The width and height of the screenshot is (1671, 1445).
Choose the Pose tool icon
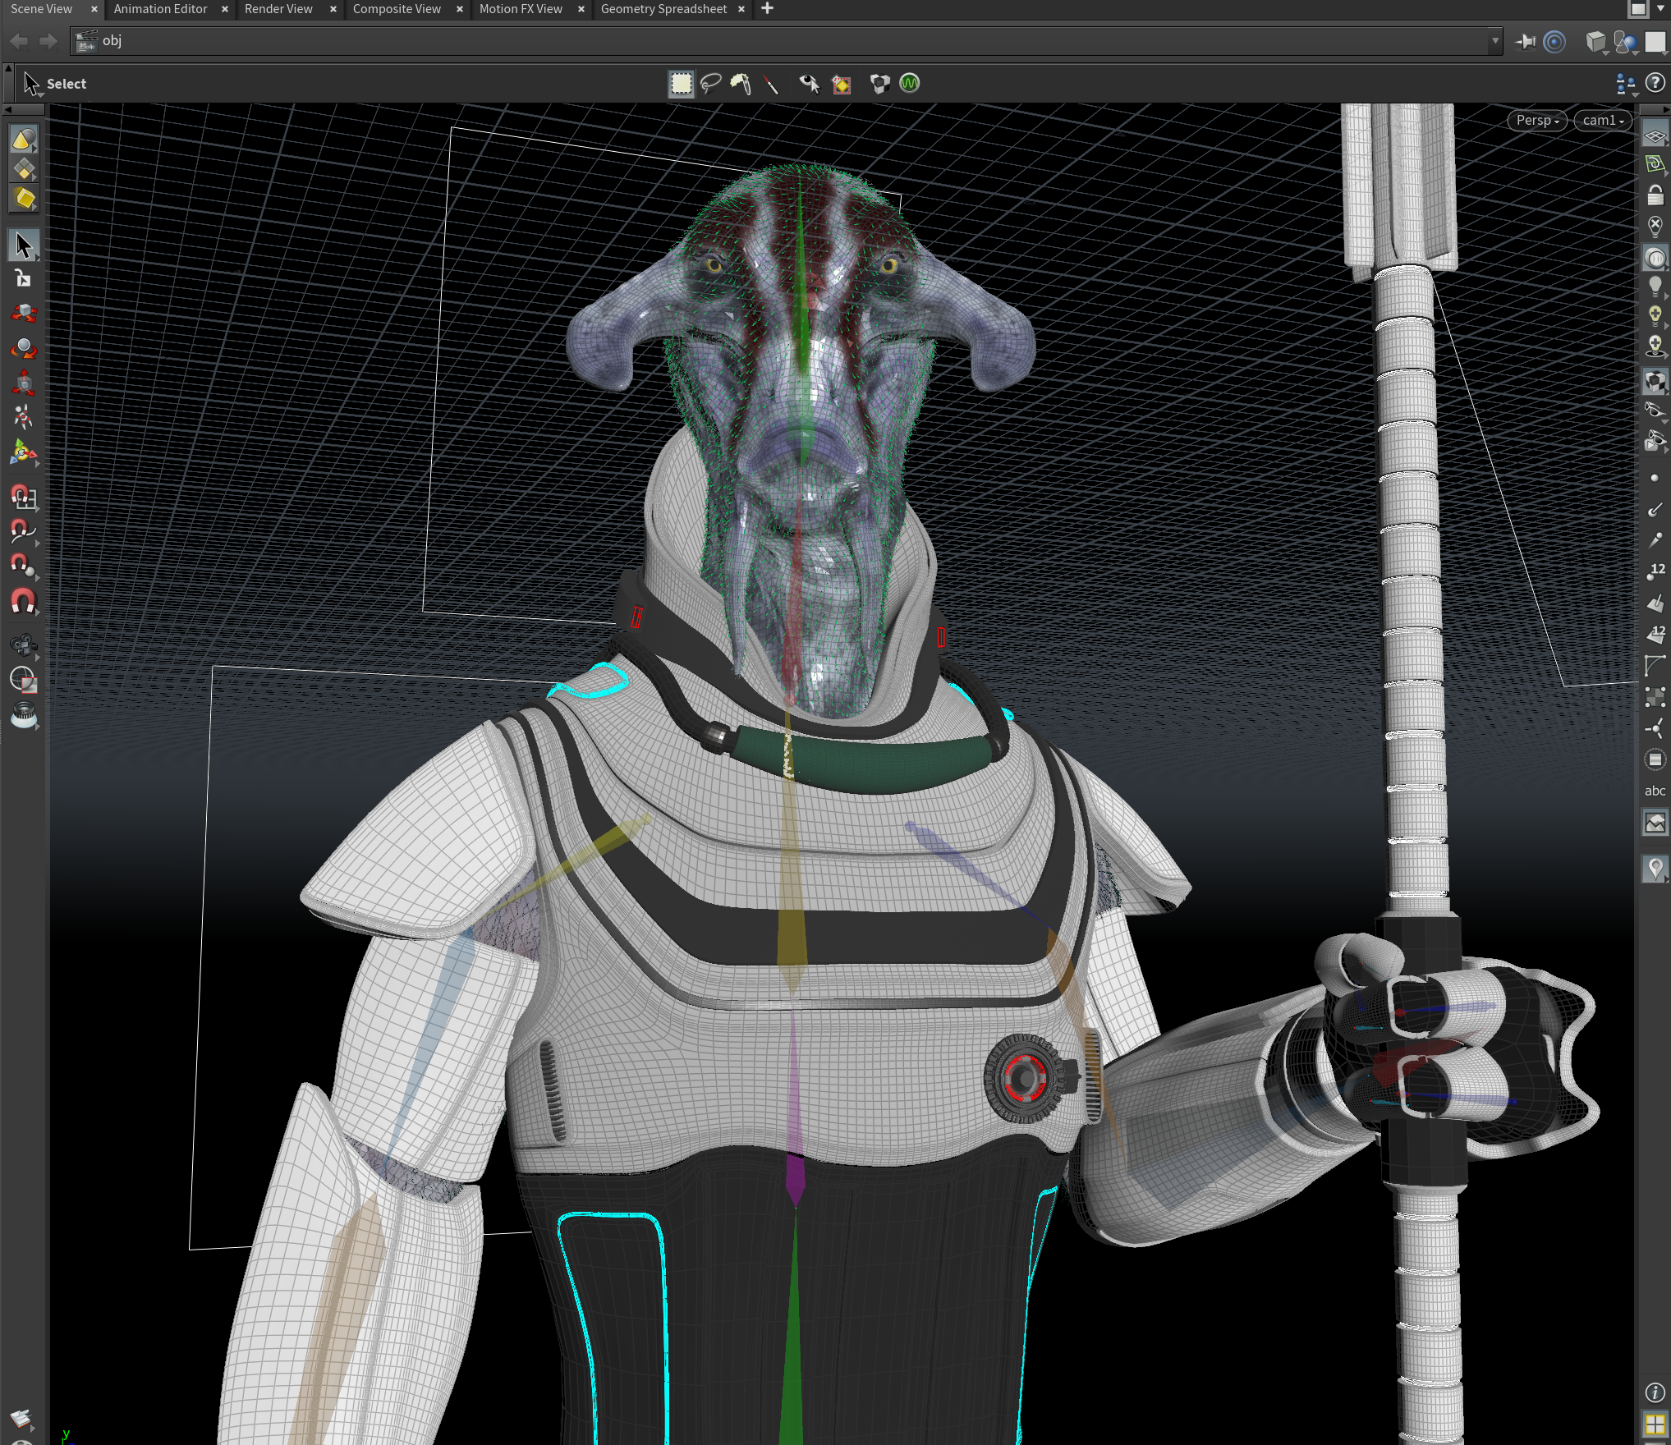(23, 417)
